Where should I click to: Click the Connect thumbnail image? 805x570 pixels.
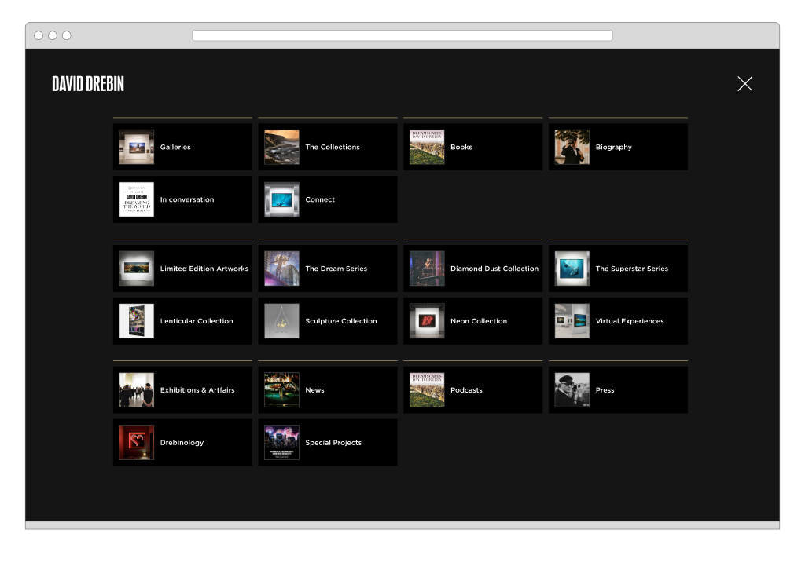[282, 200]
